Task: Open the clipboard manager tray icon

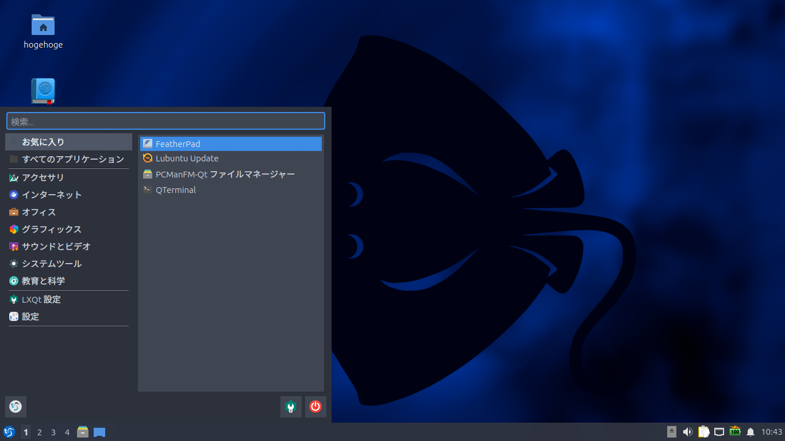Action: point(703,432)
